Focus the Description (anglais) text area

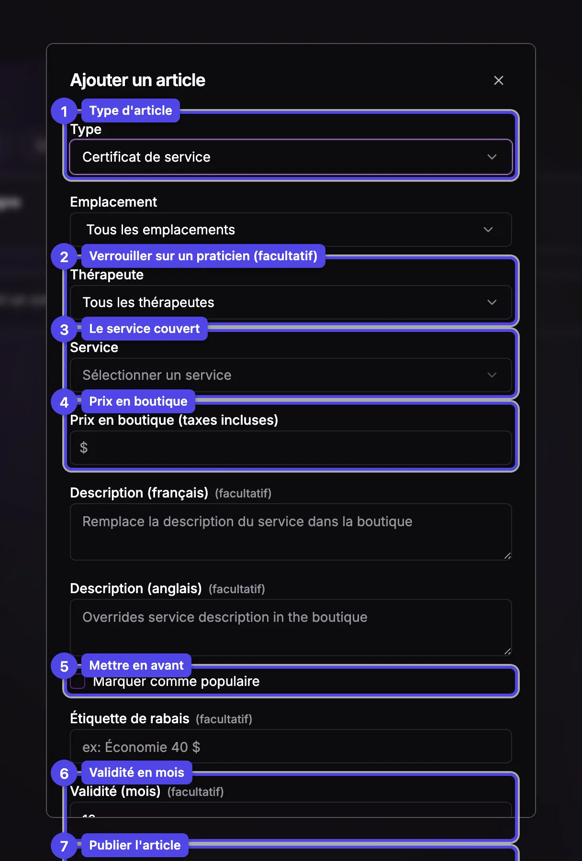pyautogui.click(x=291, y=628)
